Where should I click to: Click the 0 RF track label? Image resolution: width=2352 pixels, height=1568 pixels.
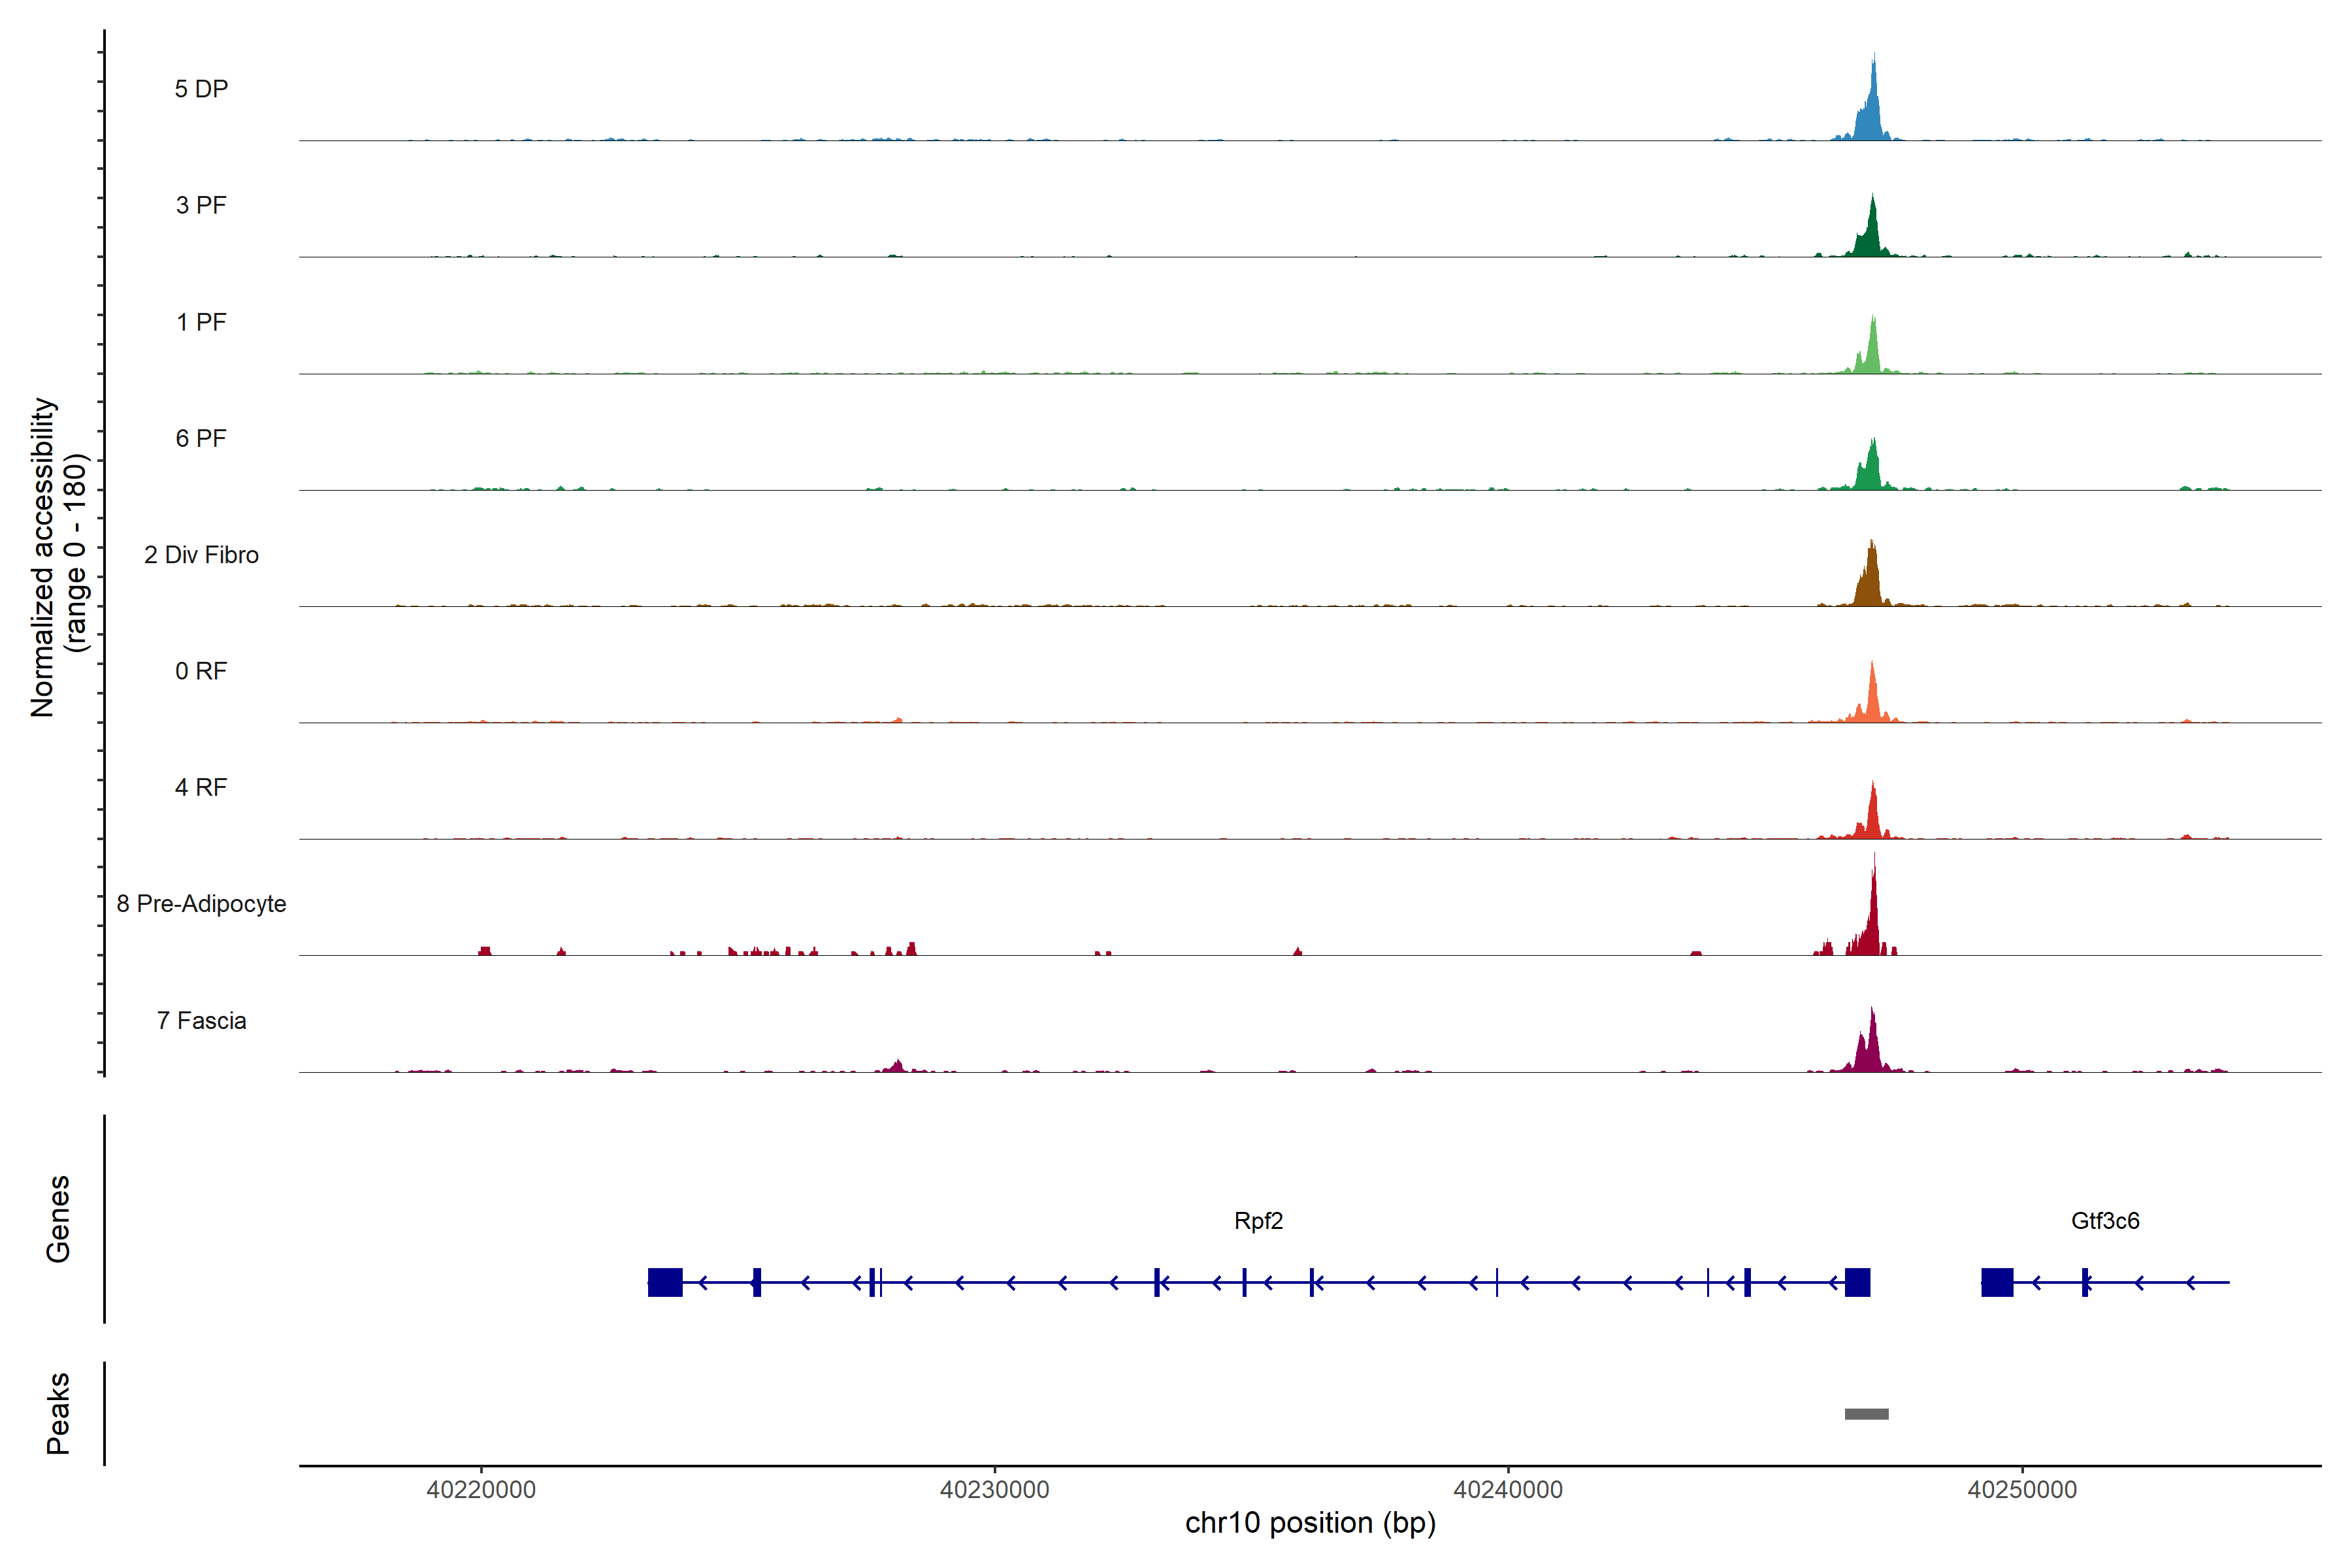tap(201, 671)
